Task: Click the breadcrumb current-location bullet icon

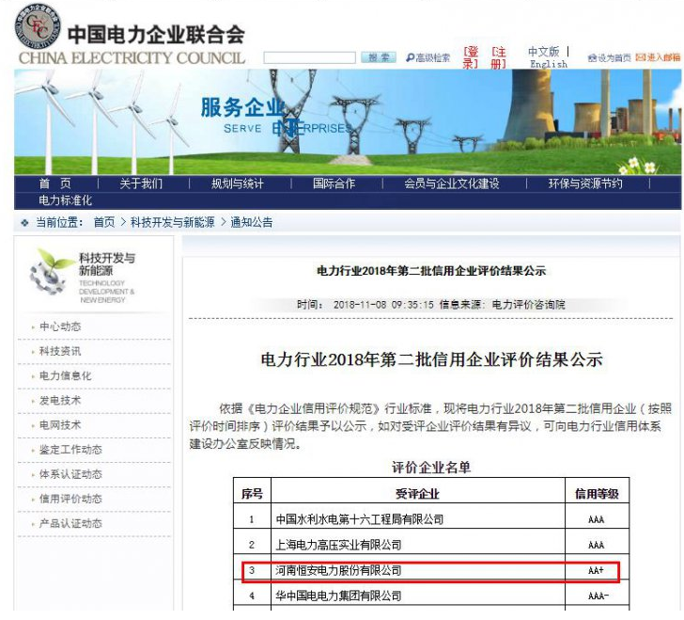Action: click(24, 222)
